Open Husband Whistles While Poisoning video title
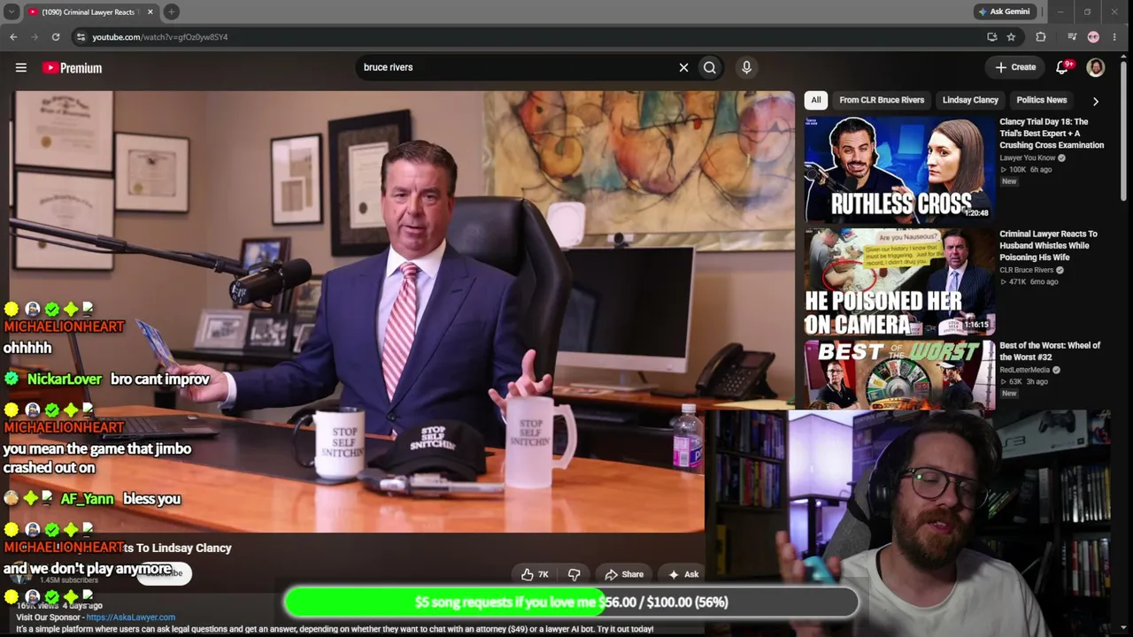 pos(1048,245)
